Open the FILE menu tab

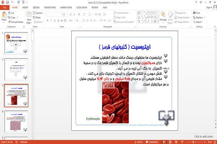pyautogui.click(x=5, y=8)
